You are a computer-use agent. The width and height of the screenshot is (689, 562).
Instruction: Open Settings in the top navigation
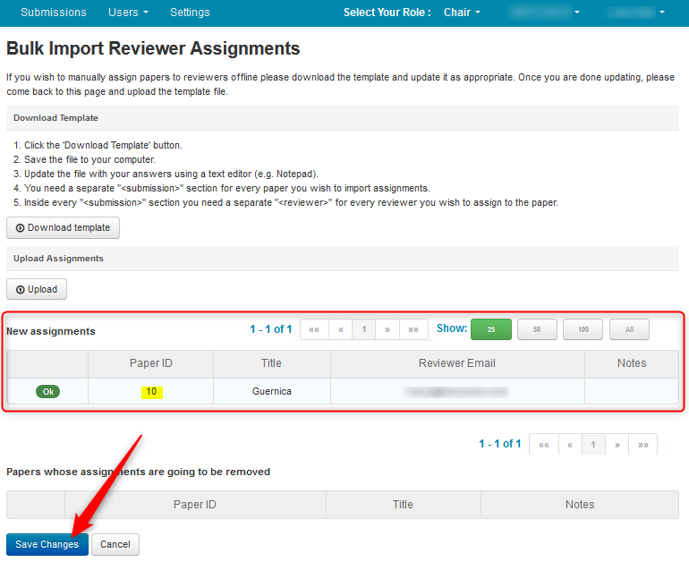pos(190,13)
